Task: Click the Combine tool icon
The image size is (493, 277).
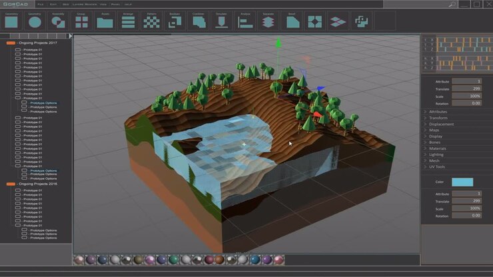Action: [199, 22]
